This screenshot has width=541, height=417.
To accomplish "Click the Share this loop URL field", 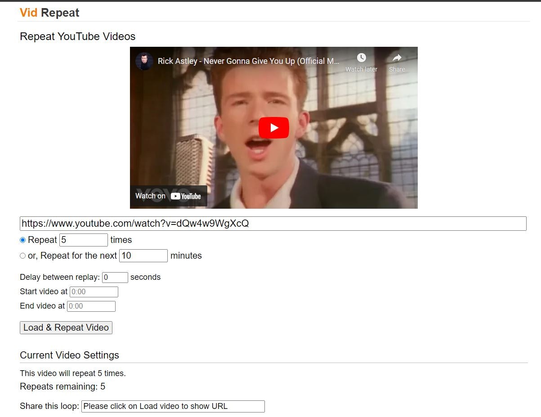I will click(x=173, y=406).
